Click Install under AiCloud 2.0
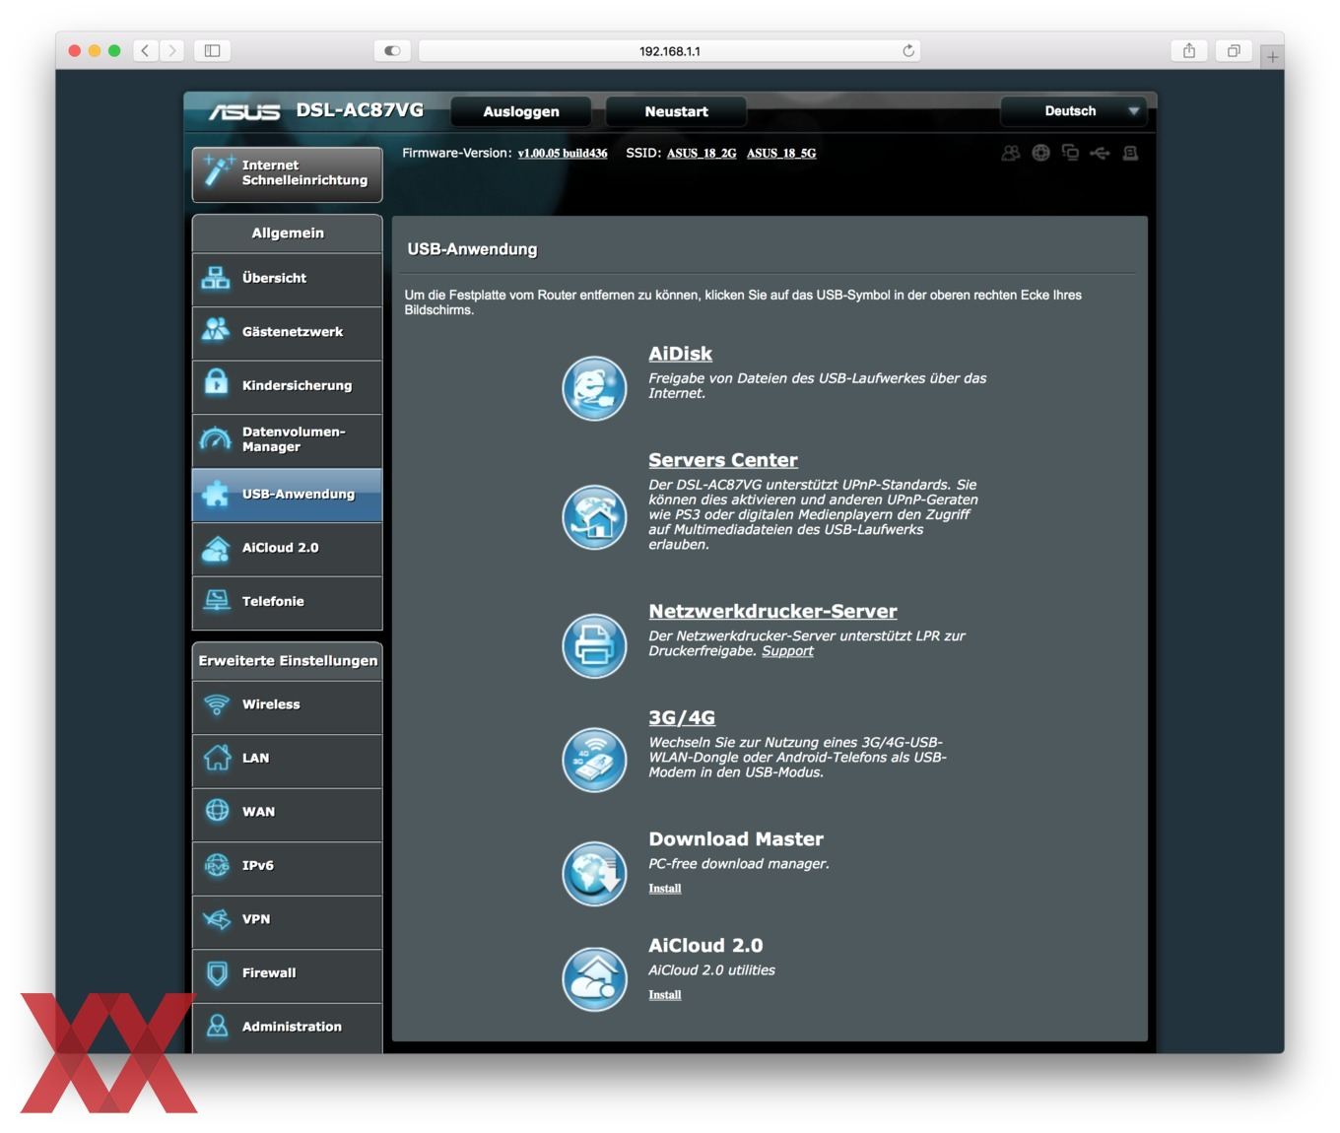The image size is (1340, 1133). coord(665,995)
